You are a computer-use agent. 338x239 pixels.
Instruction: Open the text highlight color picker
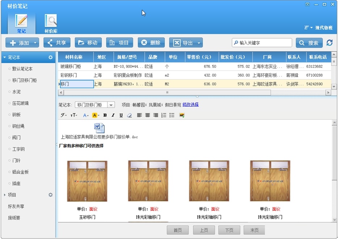pyautogui.click(x=96, y=115)
